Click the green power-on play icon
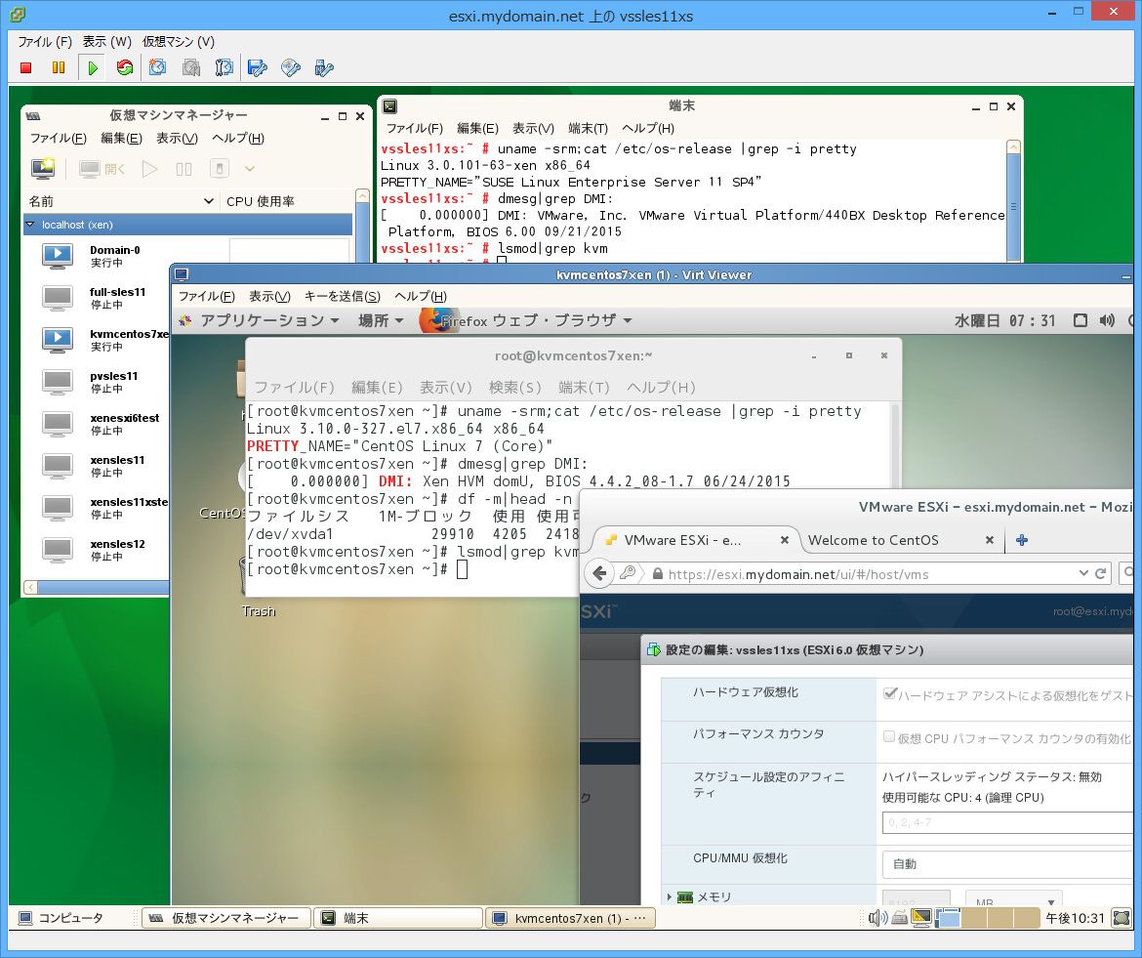This screenshot has height=958, width=1142. point(93,67)
